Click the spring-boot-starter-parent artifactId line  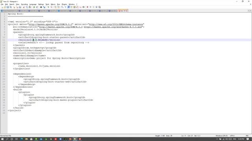[52, 37]
